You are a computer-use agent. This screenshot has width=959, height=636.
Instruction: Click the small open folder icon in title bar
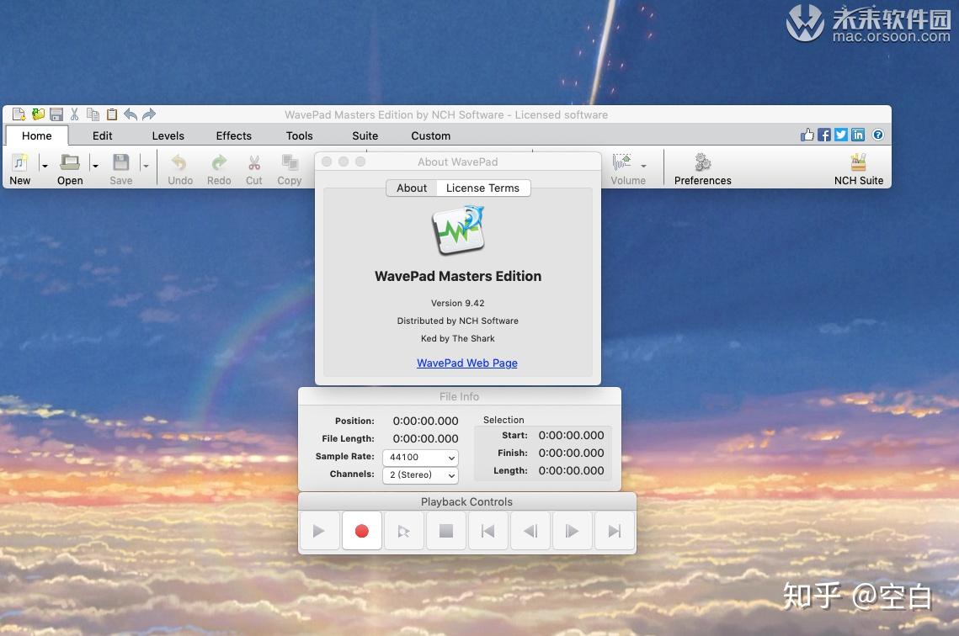(x=38, y=114)
